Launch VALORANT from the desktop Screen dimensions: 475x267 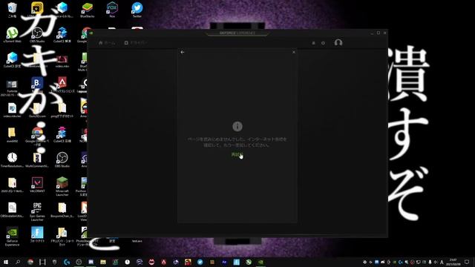point(37,185)
